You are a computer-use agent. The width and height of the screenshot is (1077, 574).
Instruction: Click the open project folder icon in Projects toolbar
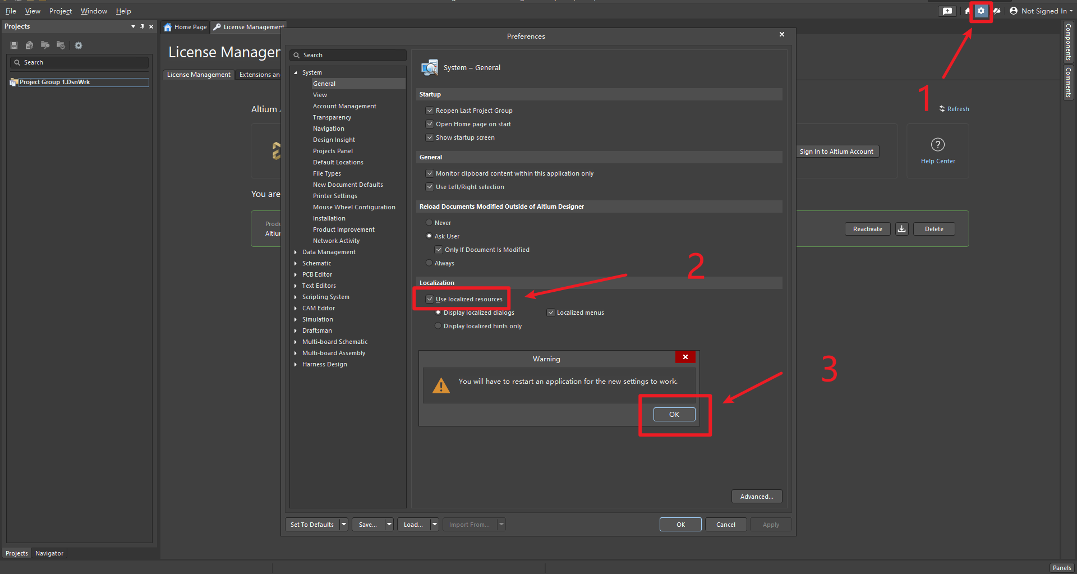click(45, 45)
